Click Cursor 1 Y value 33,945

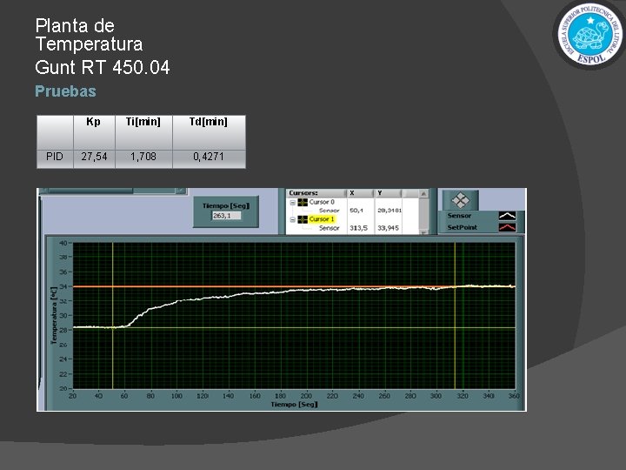click(x=388, y=228)
